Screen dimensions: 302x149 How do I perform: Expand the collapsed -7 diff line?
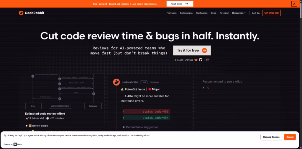(x=204, y=88)
